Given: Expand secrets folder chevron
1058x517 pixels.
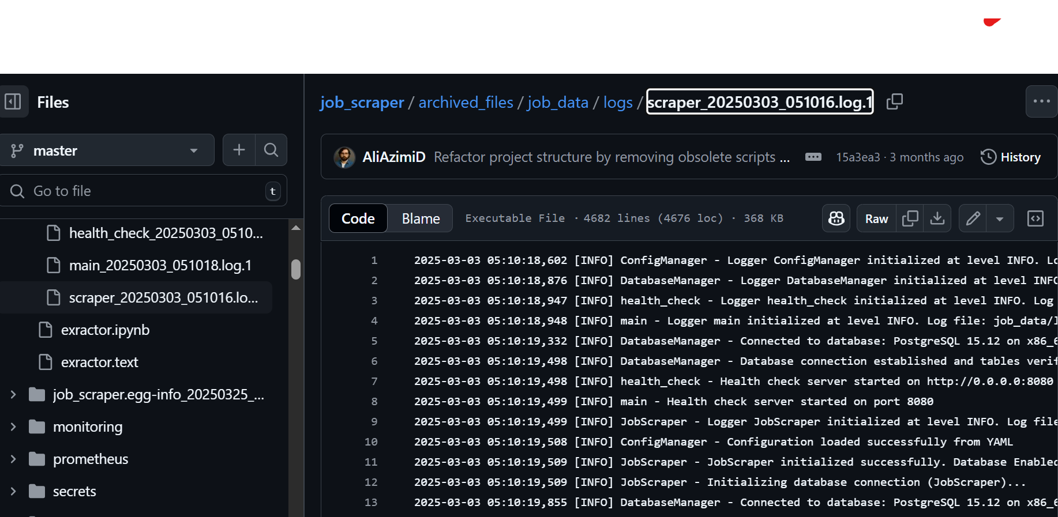Looking at the screenshot, I should coord(13,491).
